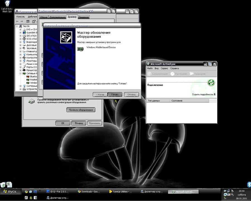Select Процессоры category icon

pyautogui.click(x=24, y=70)
